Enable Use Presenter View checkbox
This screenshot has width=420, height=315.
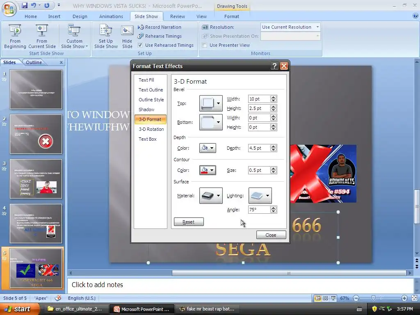[204, 45]
